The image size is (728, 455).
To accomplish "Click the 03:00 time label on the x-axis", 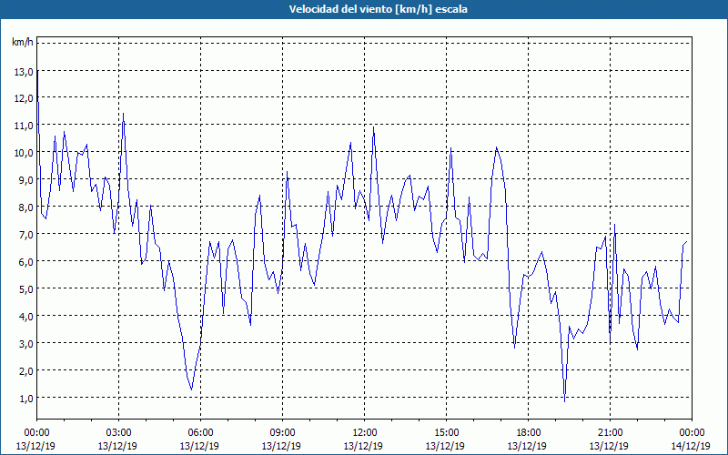I will pos(118,433).
